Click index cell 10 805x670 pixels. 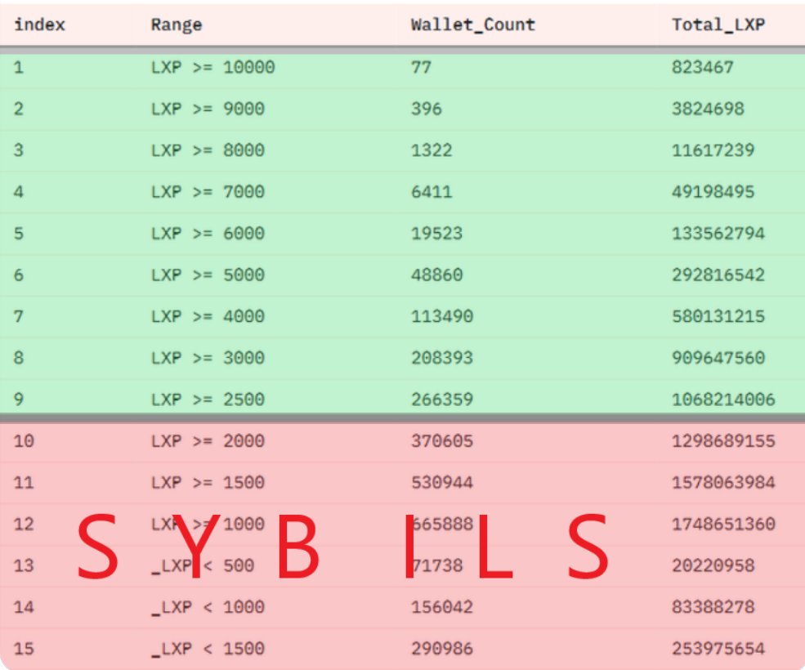pyautogui.click(x=24, y=440)
